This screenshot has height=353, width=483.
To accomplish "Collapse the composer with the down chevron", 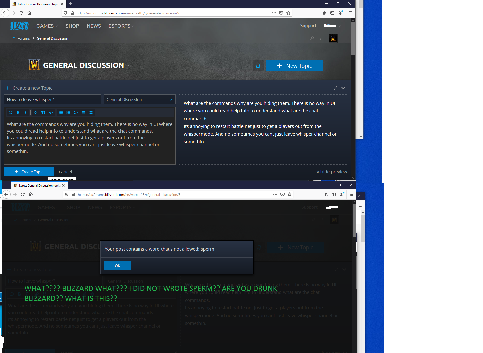I will pos(343,88).
